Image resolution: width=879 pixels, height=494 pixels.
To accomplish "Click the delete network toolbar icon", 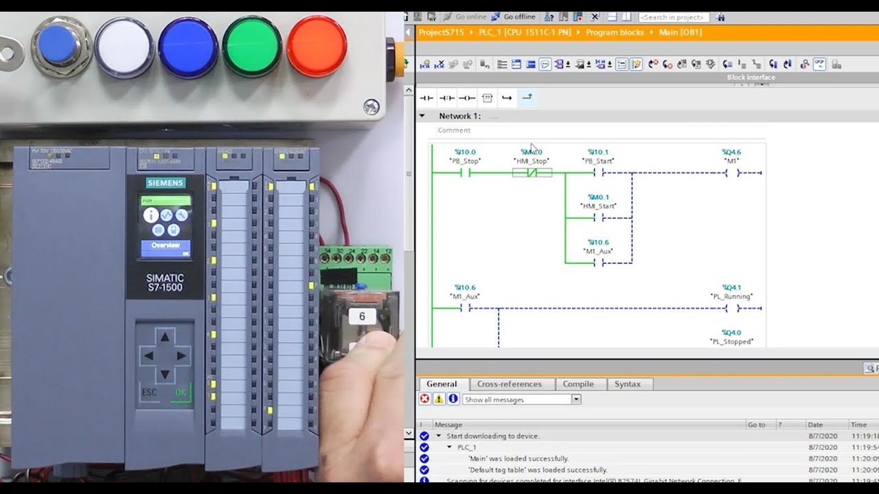I will (438, 64).
